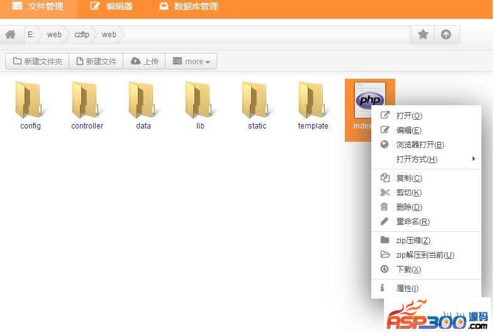Click the data folder label
The image size is (494, 332).
pyautogui.click(x=143, y=126)
